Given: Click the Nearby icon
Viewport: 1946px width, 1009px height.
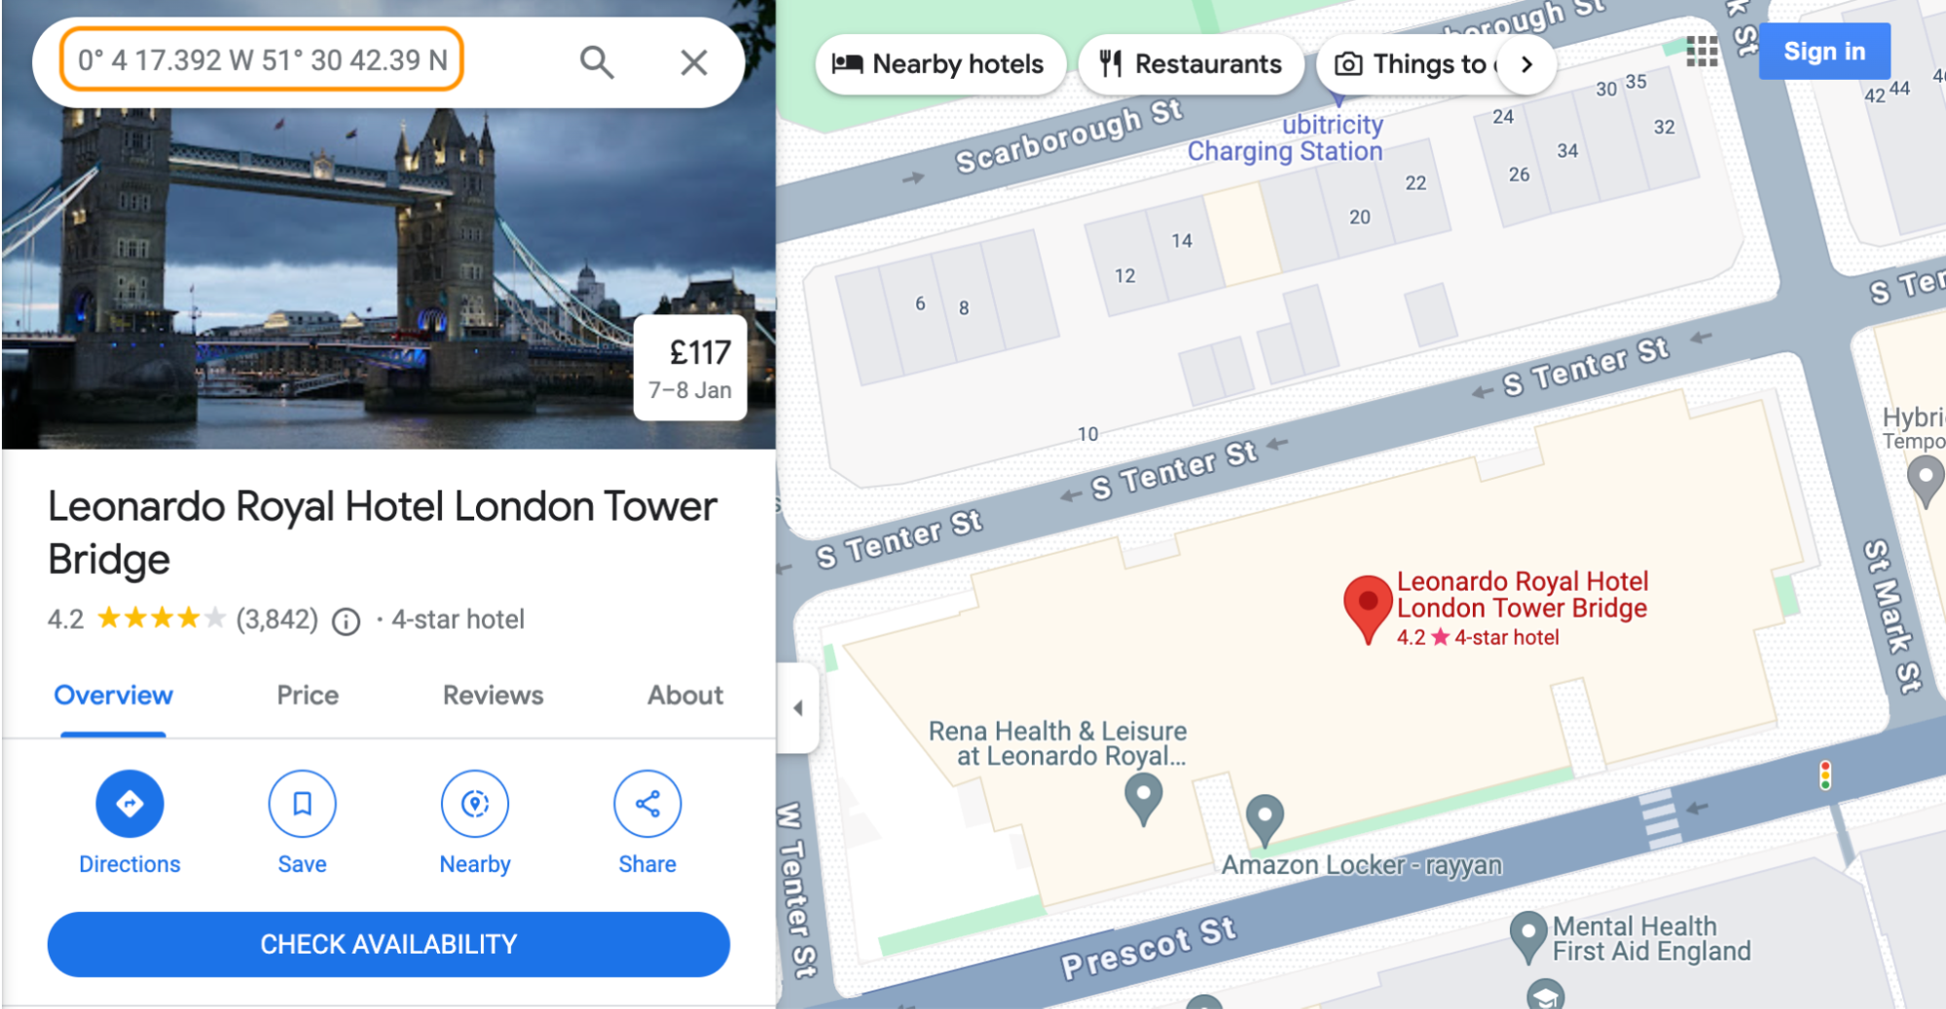Looking at the screenshot, I should pyautogui.click(x=475, y=804).
